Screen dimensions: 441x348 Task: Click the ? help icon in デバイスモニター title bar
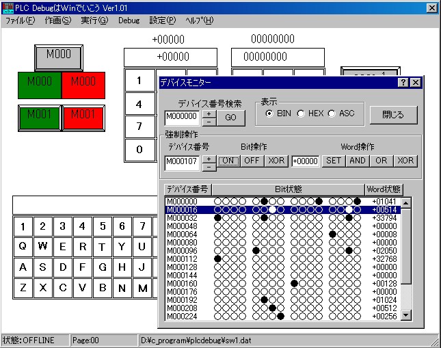403,82
